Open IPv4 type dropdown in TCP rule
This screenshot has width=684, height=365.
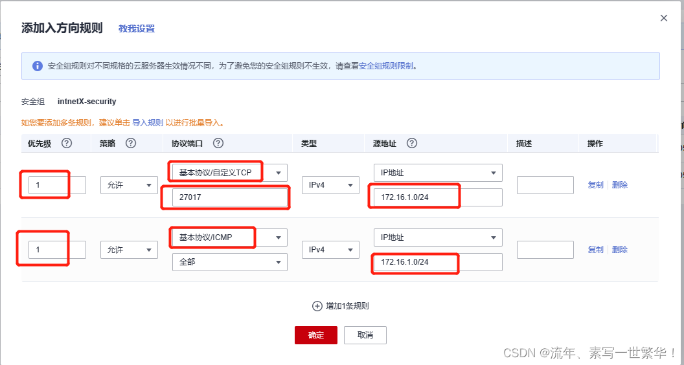330,185
